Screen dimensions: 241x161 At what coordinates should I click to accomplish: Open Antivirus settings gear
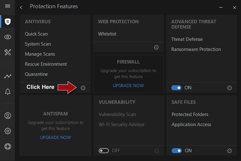pyautogui.click(x=83, y=88)
